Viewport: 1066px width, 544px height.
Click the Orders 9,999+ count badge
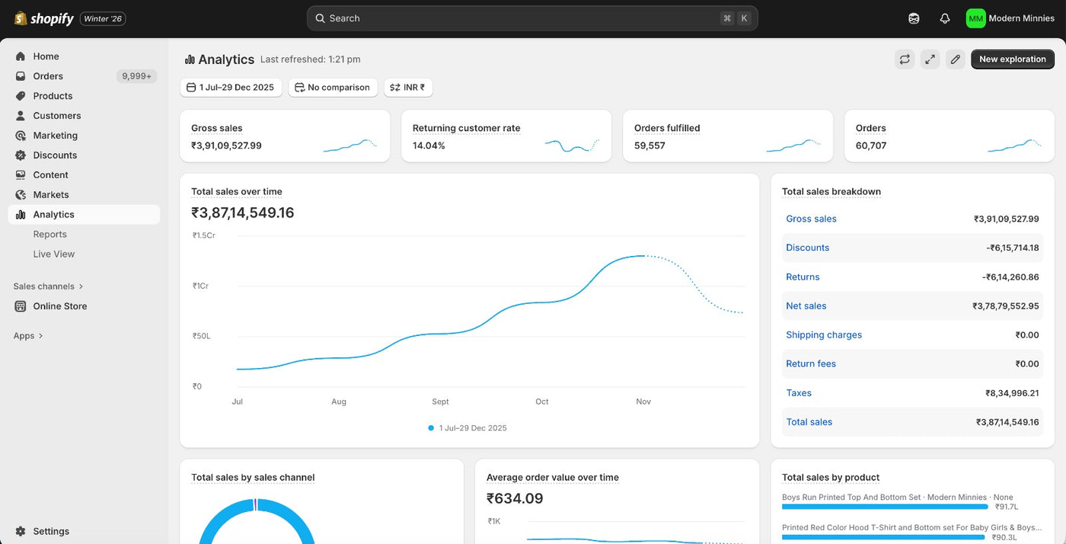pyautogui.click(x=137, y=76)
